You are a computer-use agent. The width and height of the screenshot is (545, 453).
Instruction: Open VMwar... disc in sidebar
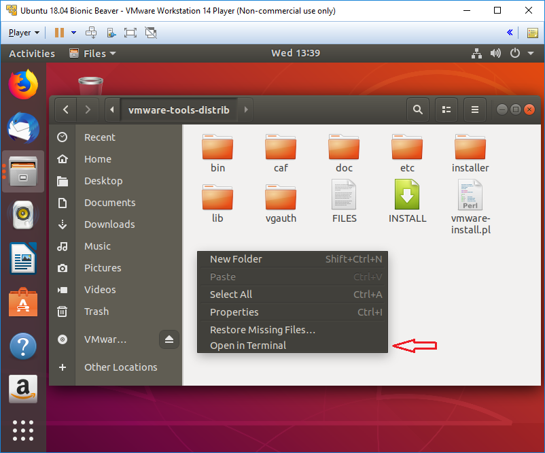[104, 339]
